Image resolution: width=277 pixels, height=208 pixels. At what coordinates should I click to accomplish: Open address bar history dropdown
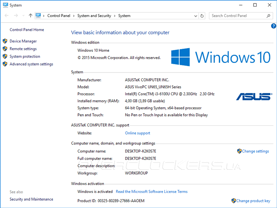click(x=195, y=16)
